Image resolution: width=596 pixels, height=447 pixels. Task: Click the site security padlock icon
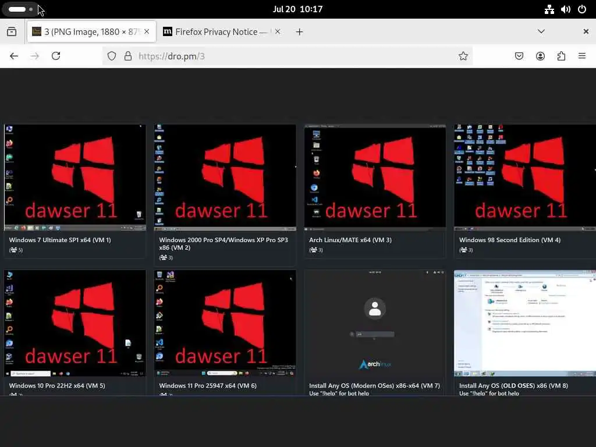tap(128, 56)
